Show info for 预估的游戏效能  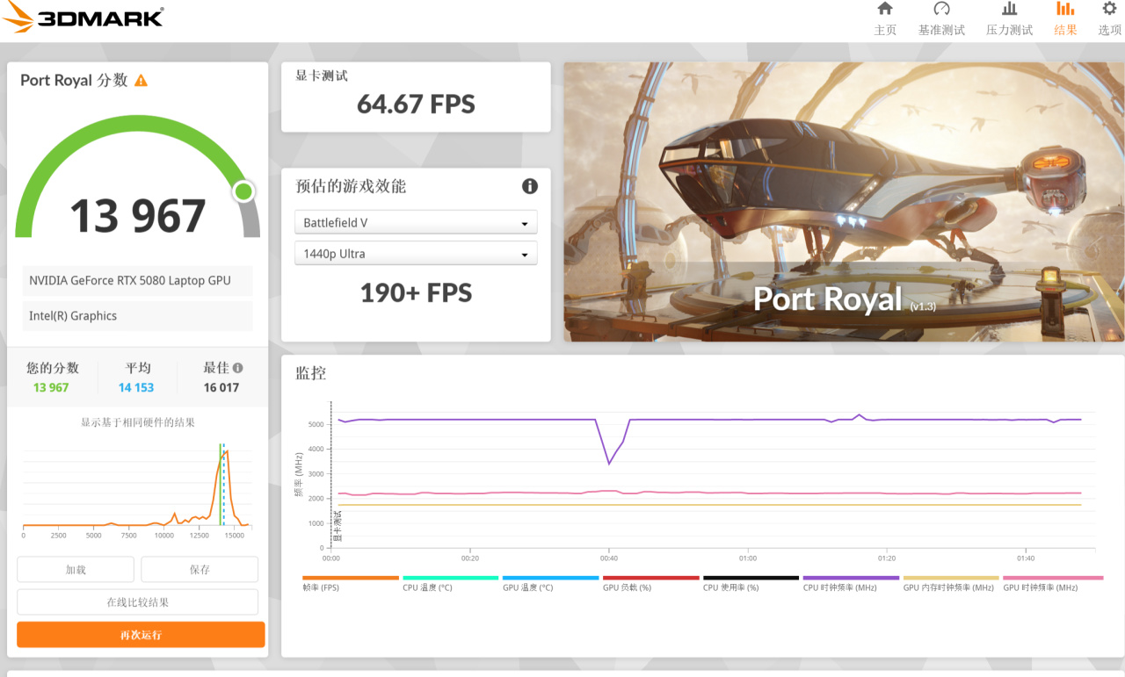[x=530, y=186]
